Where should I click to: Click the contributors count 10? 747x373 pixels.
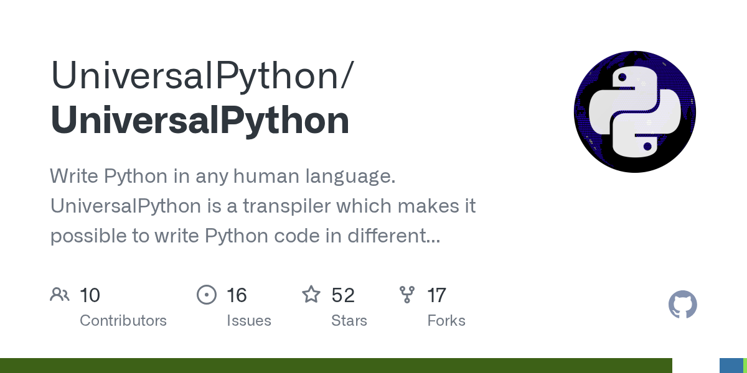pos(90,295)
